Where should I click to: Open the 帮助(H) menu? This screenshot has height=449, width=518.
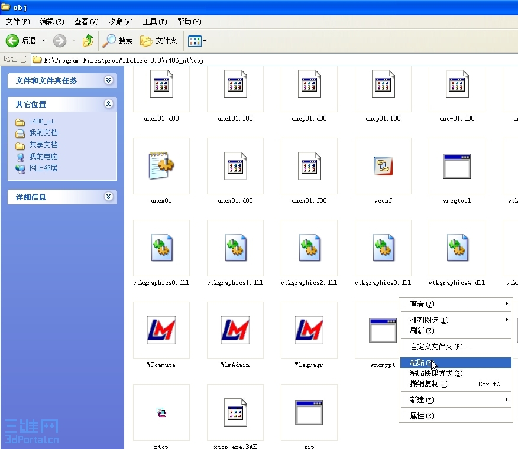(189, 22)
